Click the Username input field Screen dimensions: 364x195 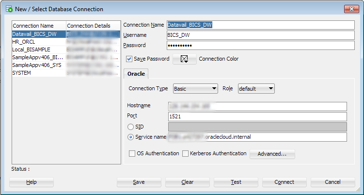[x=261, y=35]
